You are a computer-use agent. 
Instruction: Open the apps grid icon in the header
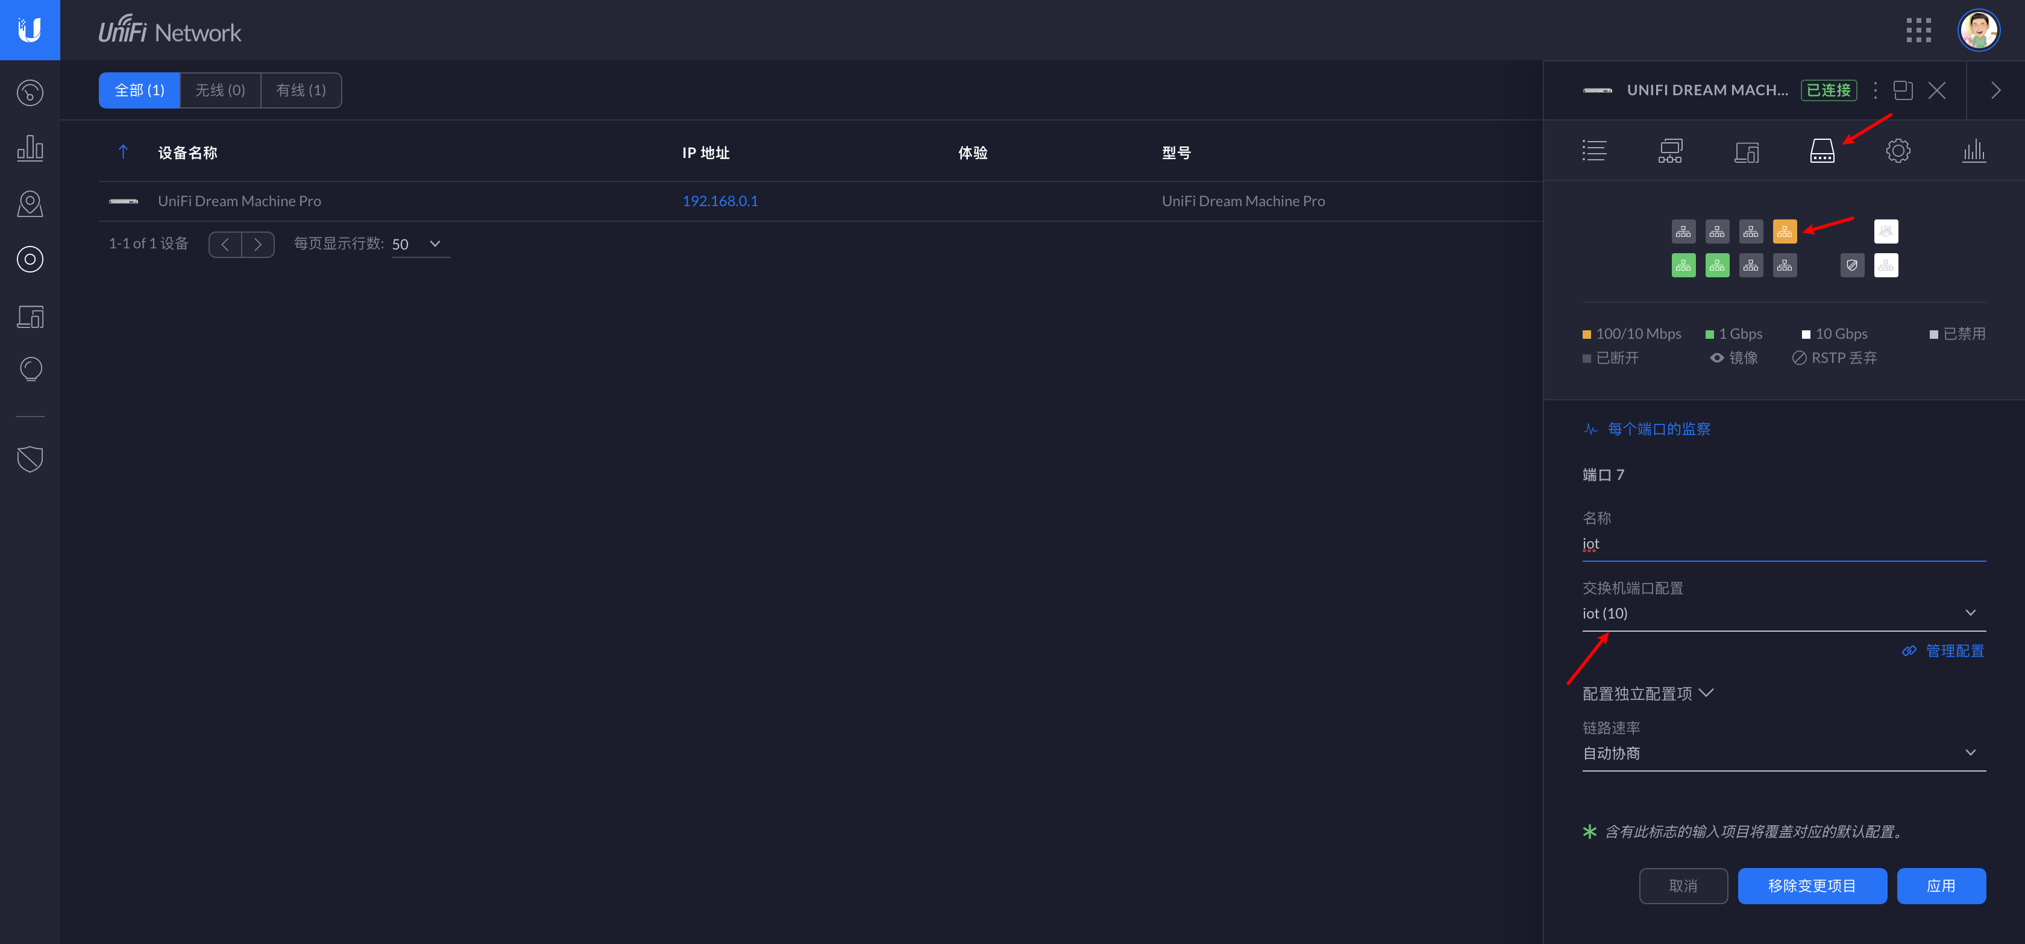pos(1918,31)
